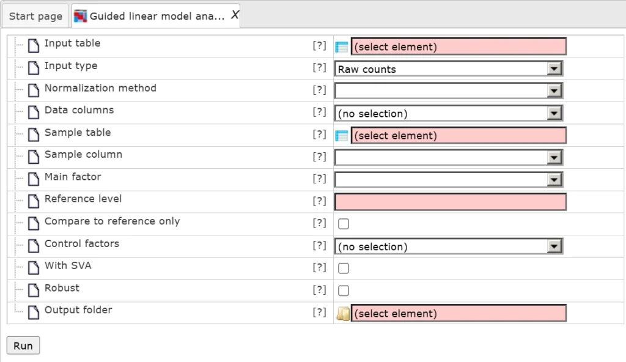Check the Robust option

click(x=344, y=290)
